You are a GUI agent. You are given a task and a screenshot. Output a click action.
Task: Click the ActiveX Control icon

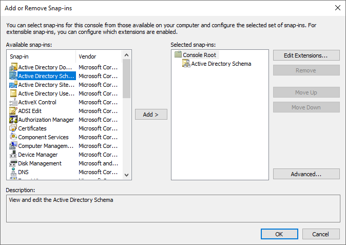(13, 102)
